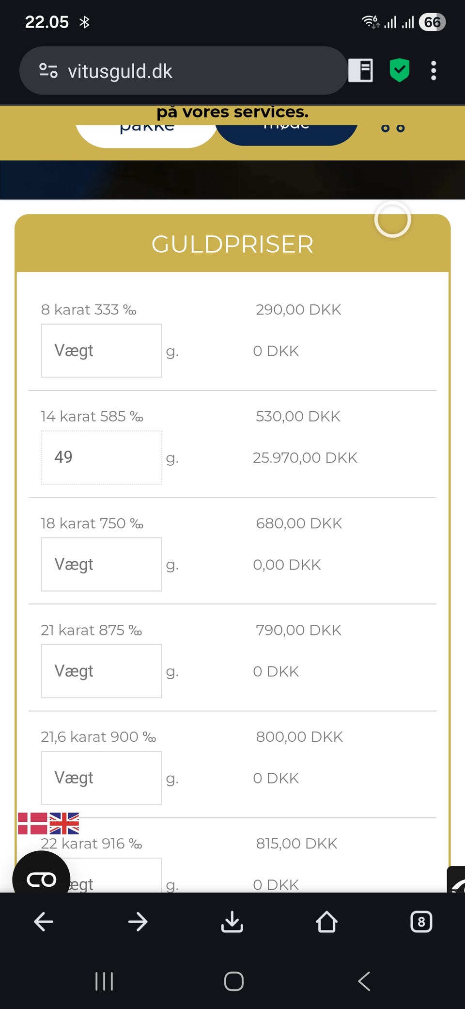Click the 14 karat weight field containing 49
The image size is (465, 1009).
click(x=101, y=457)
